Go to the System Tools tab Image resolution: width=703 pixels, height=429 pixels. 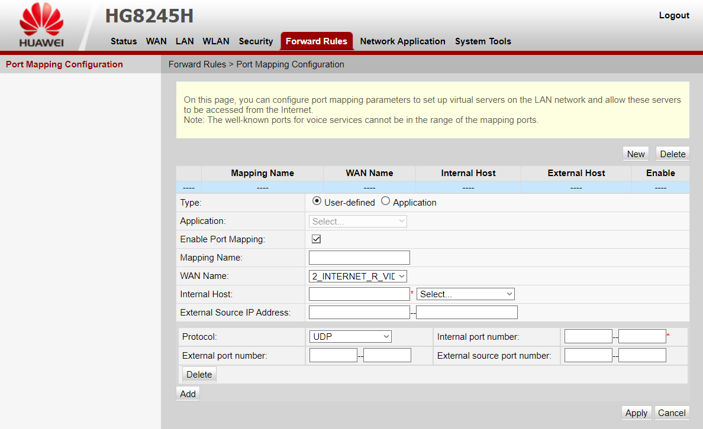483,41
